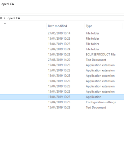The image size is (124, 160).
Task: Select the Text Document modified 15/04/2019 10:23
Action: (x=62, y=108)
